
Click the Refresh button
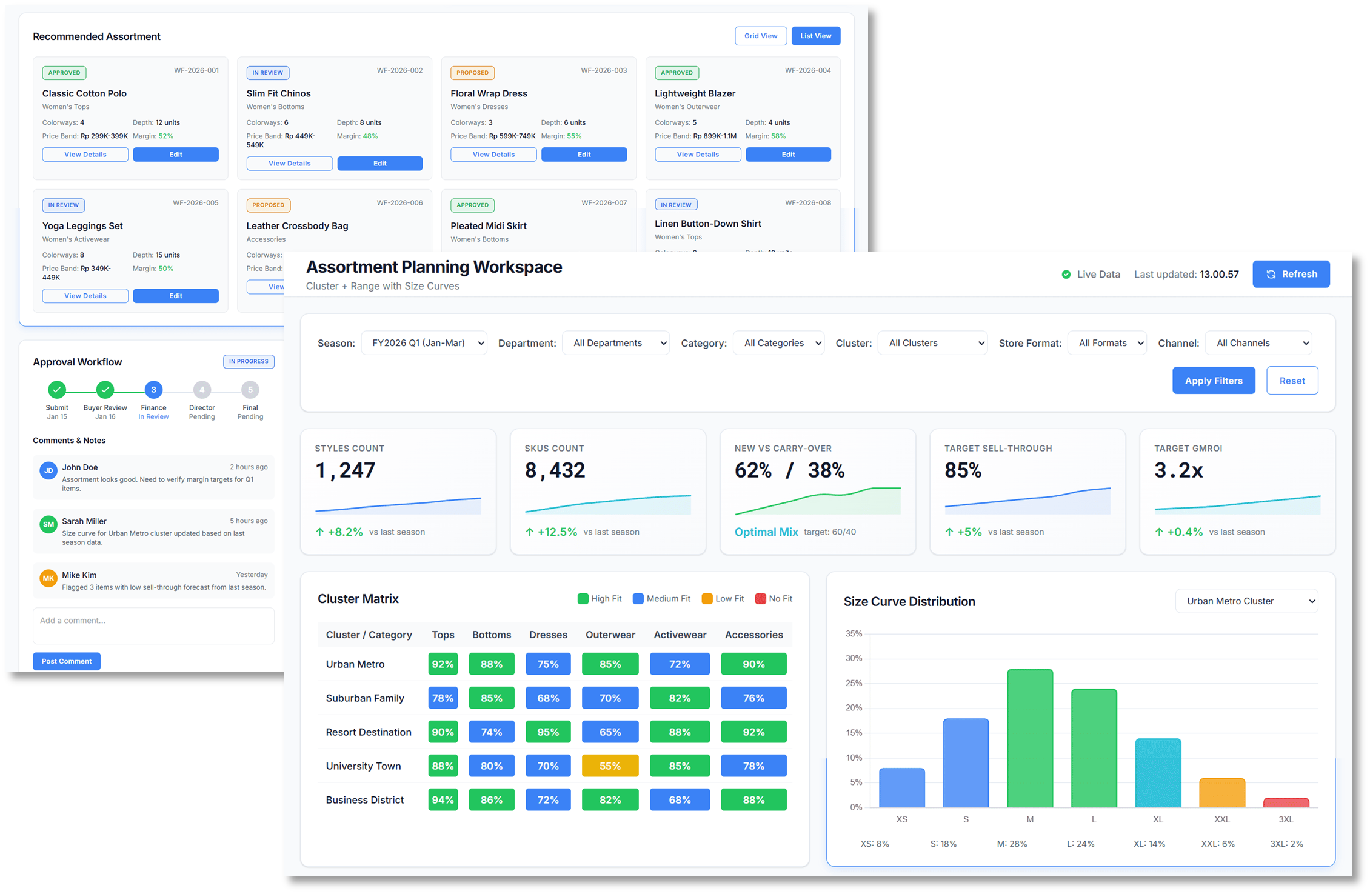click(1291, 275)
